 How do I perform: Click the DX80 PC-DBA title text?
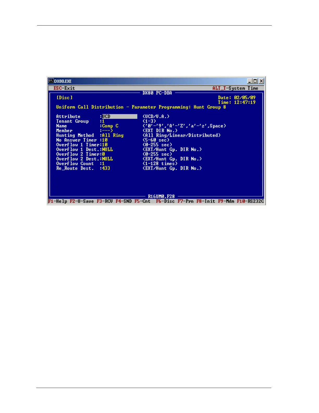pos(157,93)
